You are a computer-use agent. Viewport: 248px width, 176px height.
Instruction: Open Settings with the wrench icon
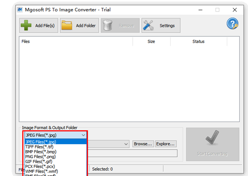pos(161,26)
